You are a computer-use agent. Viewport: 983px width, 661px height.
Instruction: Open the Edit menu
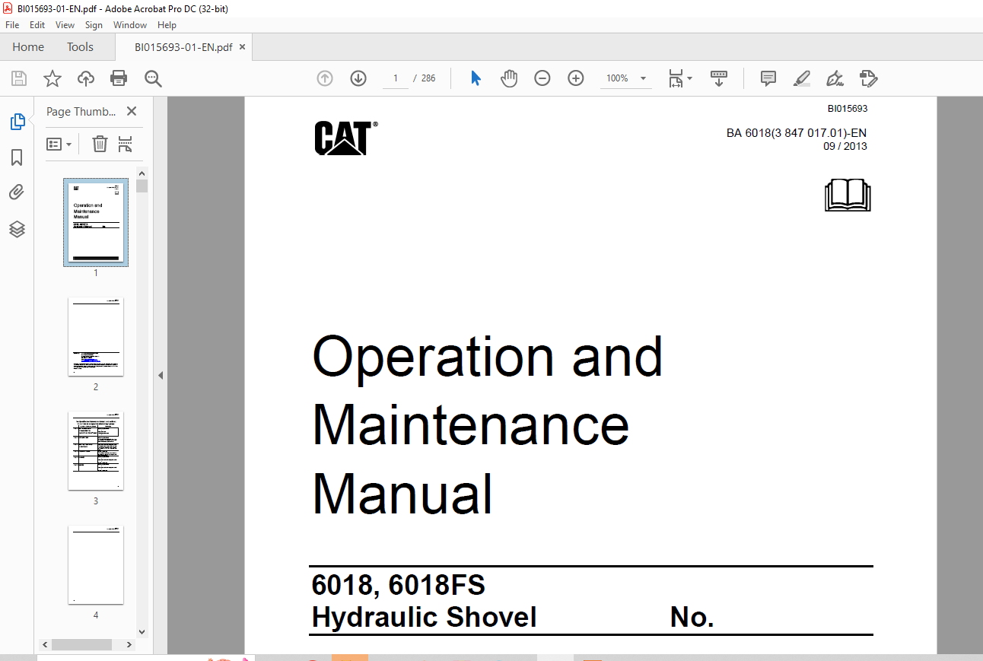[37, 25]
